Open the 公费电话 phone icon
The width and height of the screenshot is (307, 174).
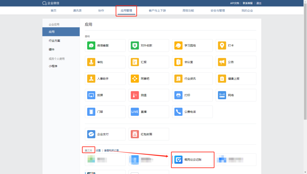click(178, 112)
